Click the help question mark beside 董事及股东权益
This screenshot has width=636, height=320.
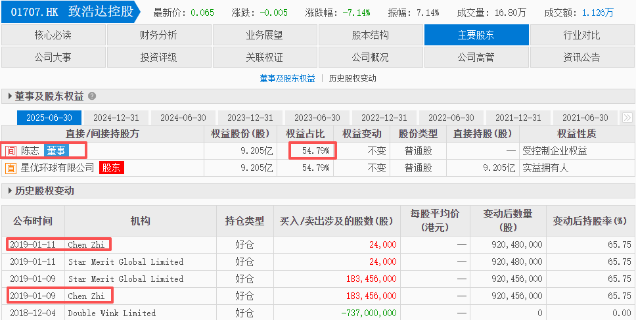(92, 97)
